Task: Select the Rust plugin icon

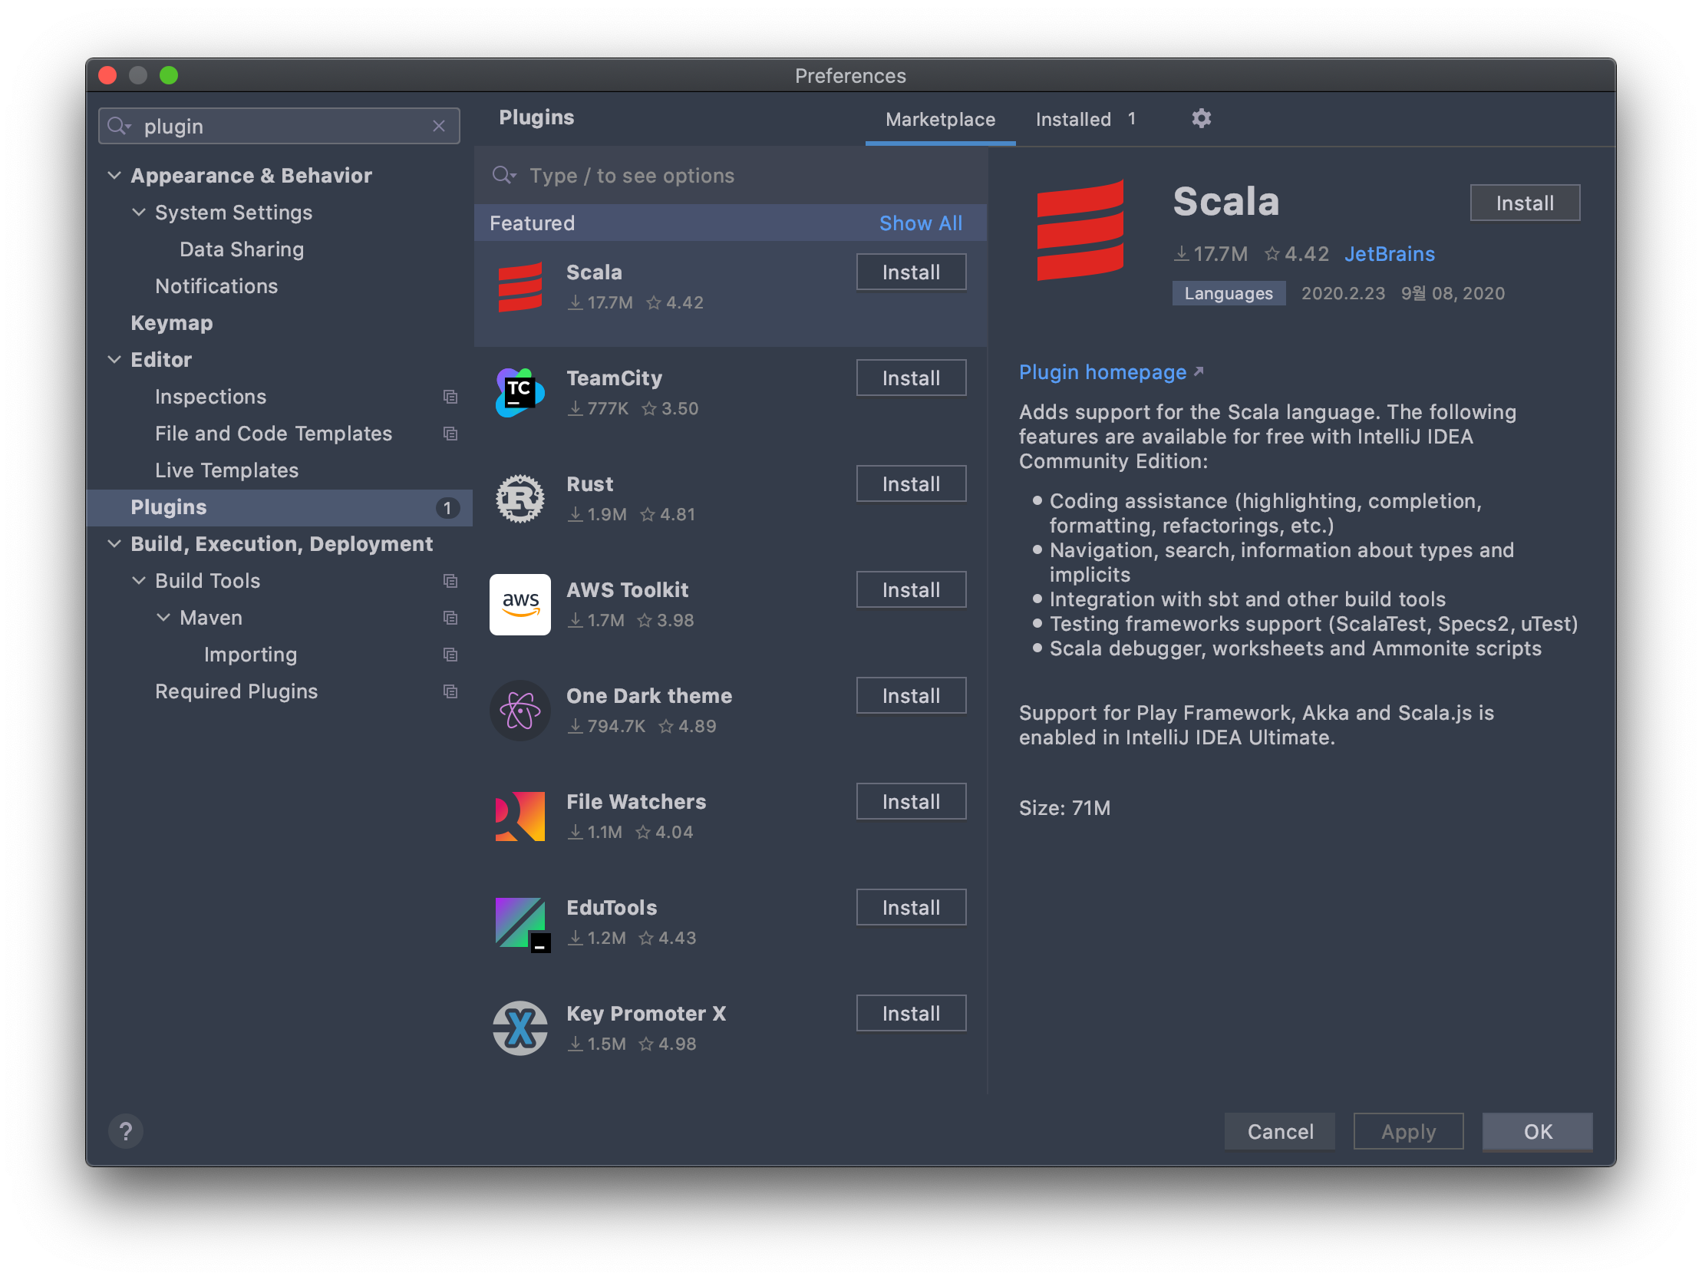Action: click(520, 499)
